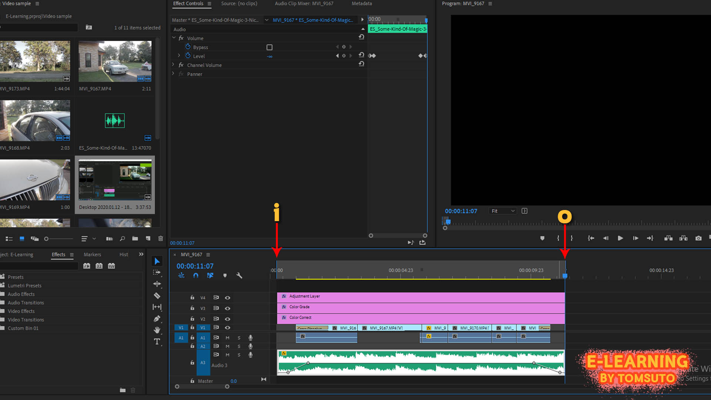711x400 pixels.
Task: Open Audio Clip Mixer tab
Action: 304,4
